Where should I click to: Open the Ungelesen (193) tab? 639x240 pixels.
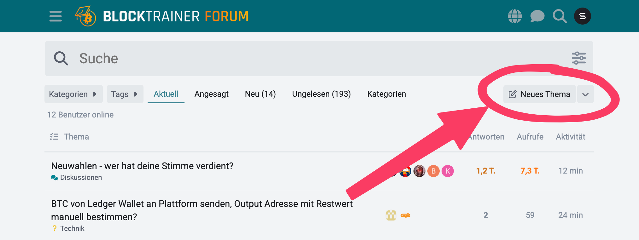[321, 94]
